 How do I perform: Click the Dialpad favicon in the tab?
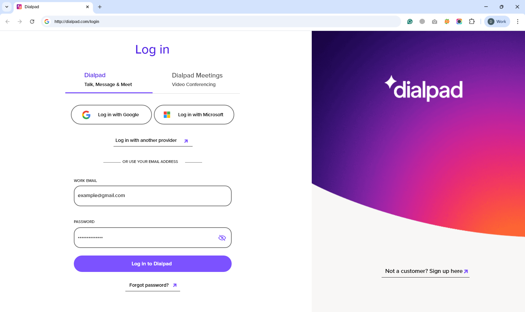(19, 7)
